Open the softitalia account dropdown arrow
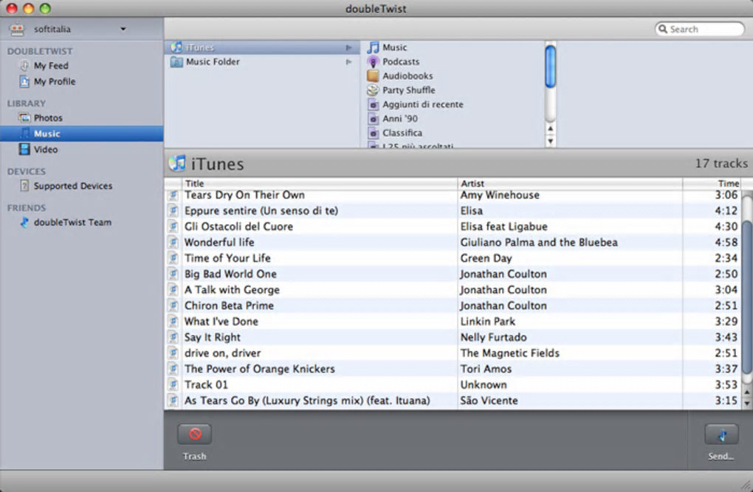753x492 pixels. pyautogui.click(x=123, y=30)
